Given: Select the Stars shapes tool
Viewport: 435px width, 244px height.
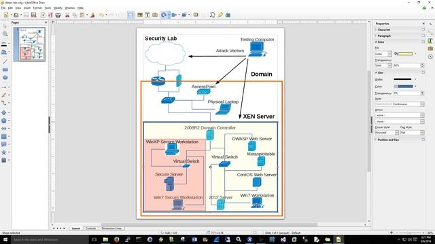Looking at the screenshot, I should (4, 152).
